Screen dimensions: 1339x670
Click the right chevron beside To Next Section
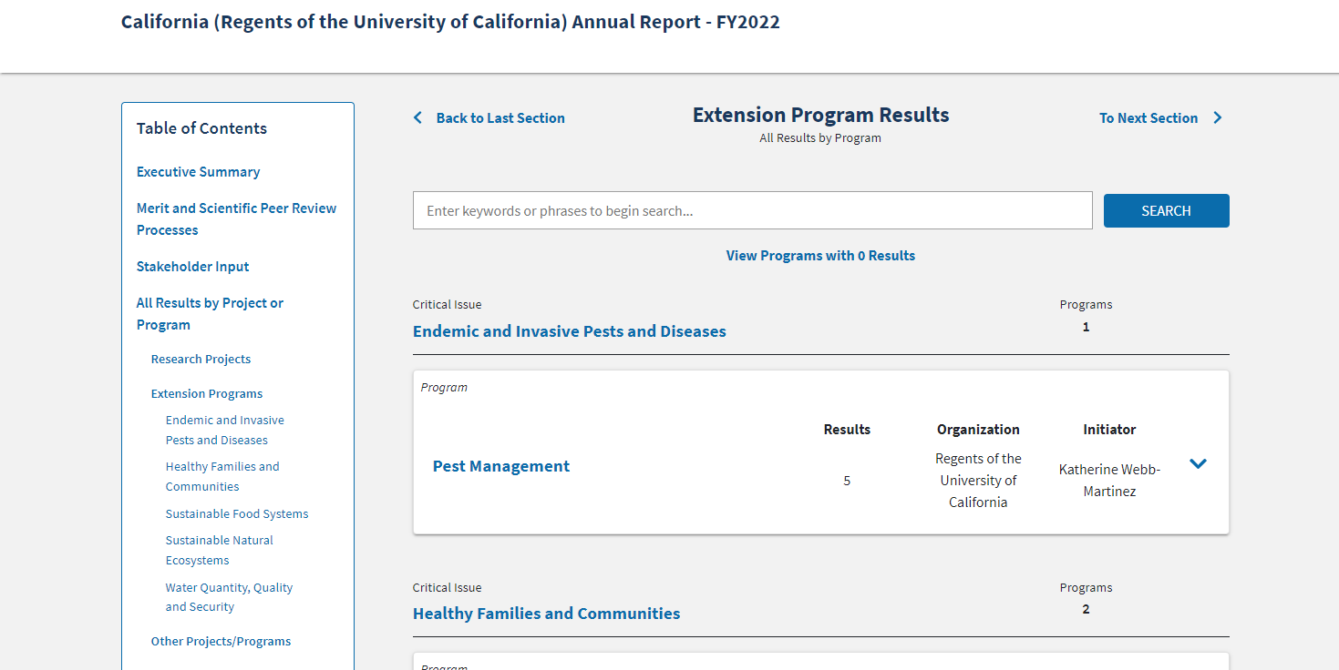click(1218, 118)
